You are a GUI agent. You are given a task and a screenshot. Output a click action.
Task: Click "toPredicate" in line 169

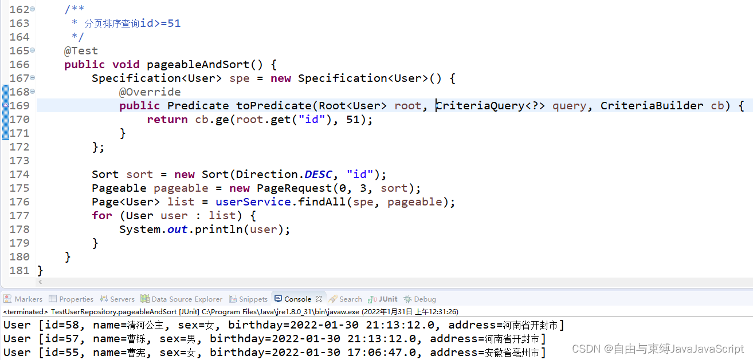coord(274,106)
